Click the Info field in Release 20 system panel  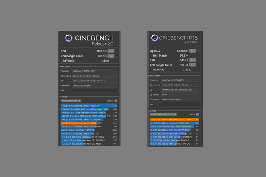pyautogui.click(x=95, y=90)
